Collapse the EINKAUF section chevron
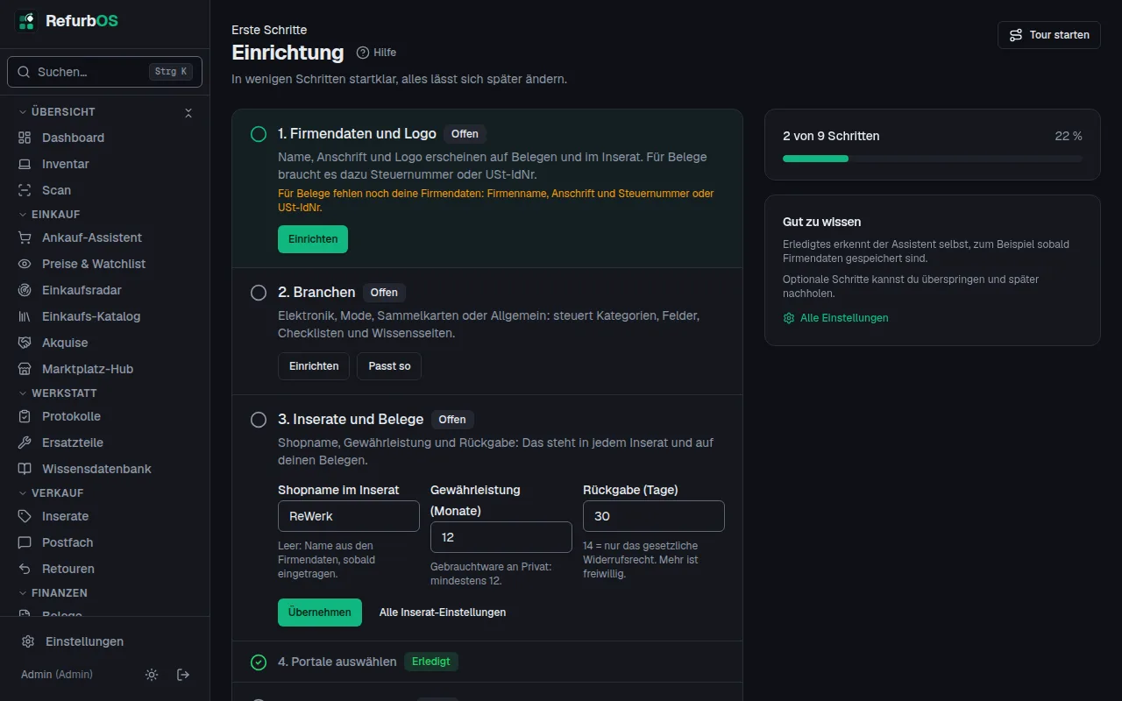The image size is (1122, 701). click(23, 215)
